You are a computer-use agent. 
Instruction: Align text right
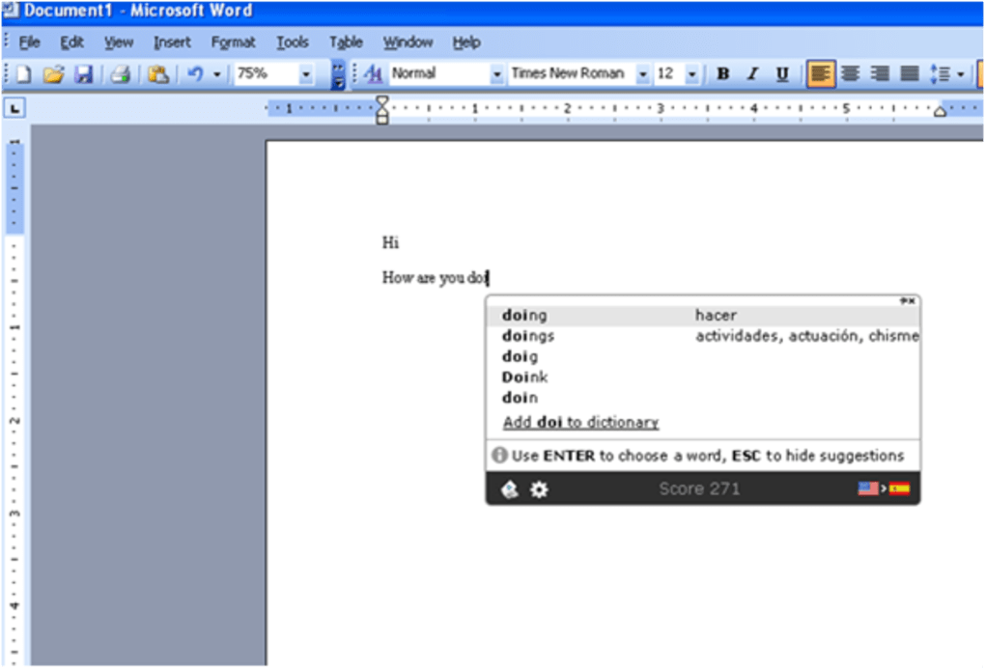click(x=880, y=74)
